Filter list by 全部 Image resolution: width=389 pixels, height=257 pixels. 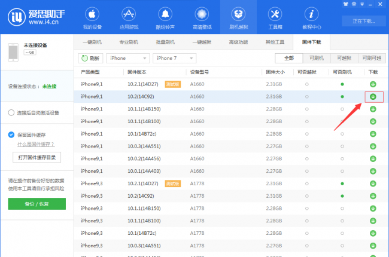coord(289,58)
